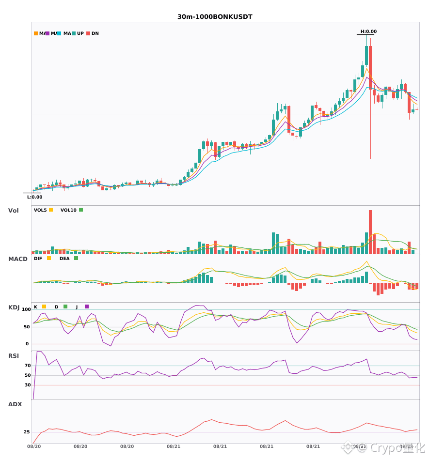
Task: Click the KDJ axis value 0
Action: (27, 344)
